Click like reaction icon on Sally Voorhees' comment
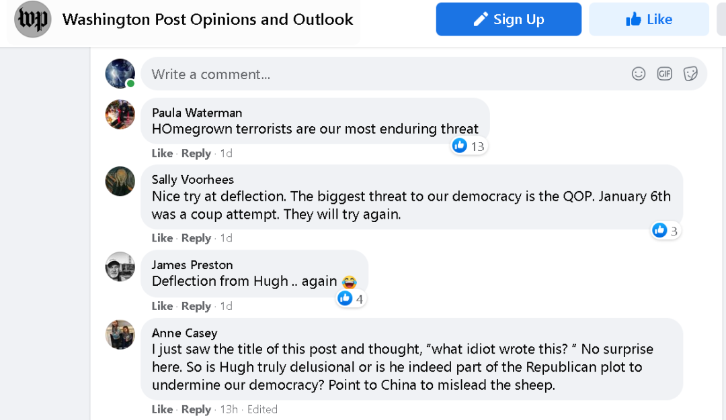 659,231
